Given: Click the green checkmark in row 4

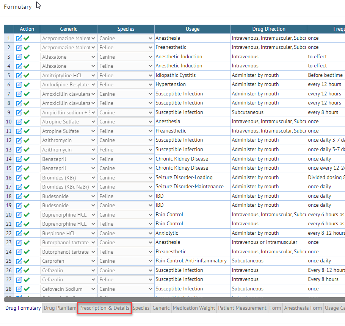Looking at the screenshot, I should click(x=27, y=66).
